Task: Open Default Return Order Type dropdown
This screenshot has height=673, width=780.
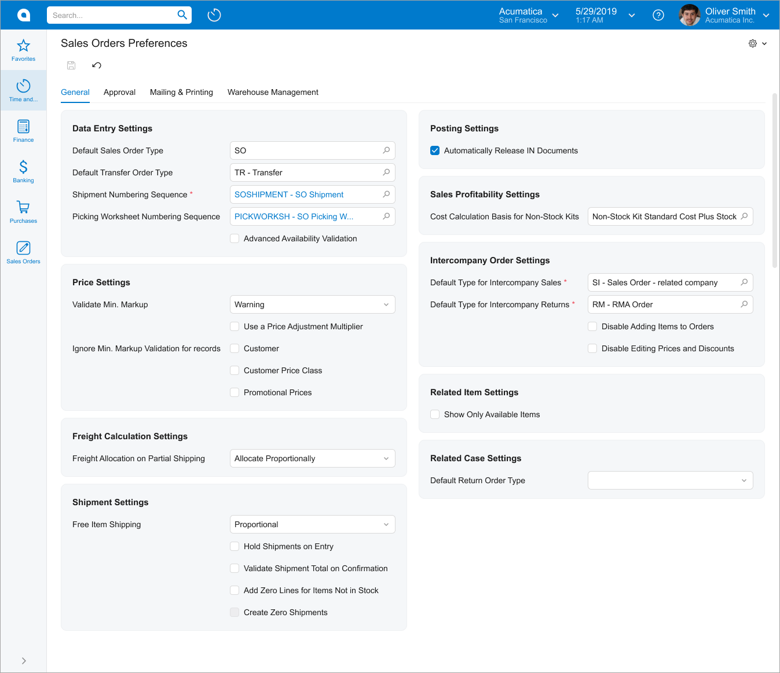Action: 670,480
